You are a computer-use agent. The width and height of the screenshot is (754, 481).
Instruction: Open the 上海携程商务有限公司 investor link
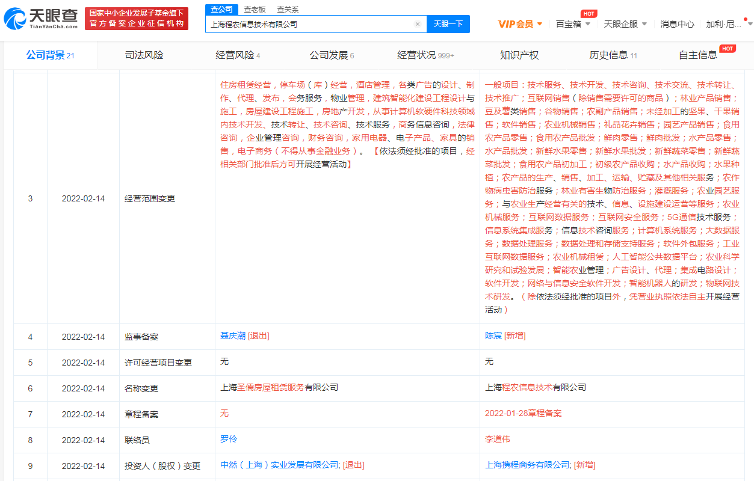click(527, 465)
